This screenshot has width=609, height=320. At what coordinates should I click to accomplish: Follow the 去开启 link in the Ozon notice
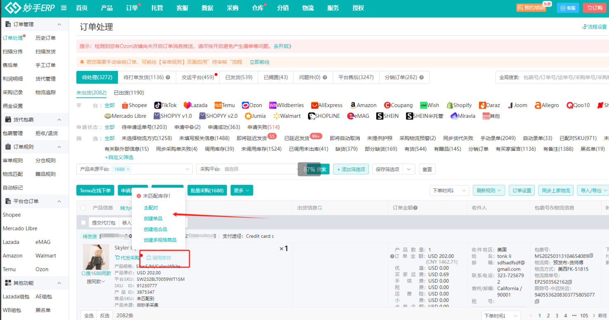[x=282, y=46]
